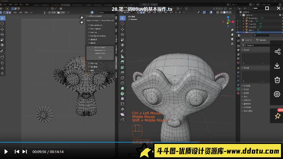
Task: Play the video
Action: tap(6, 152)
